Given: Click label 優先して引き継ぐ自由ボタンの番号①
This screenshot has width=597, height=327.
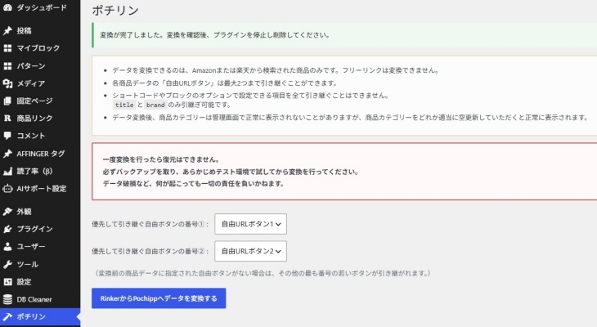Looking at the screenshot, I should click(x=150, y=224).
